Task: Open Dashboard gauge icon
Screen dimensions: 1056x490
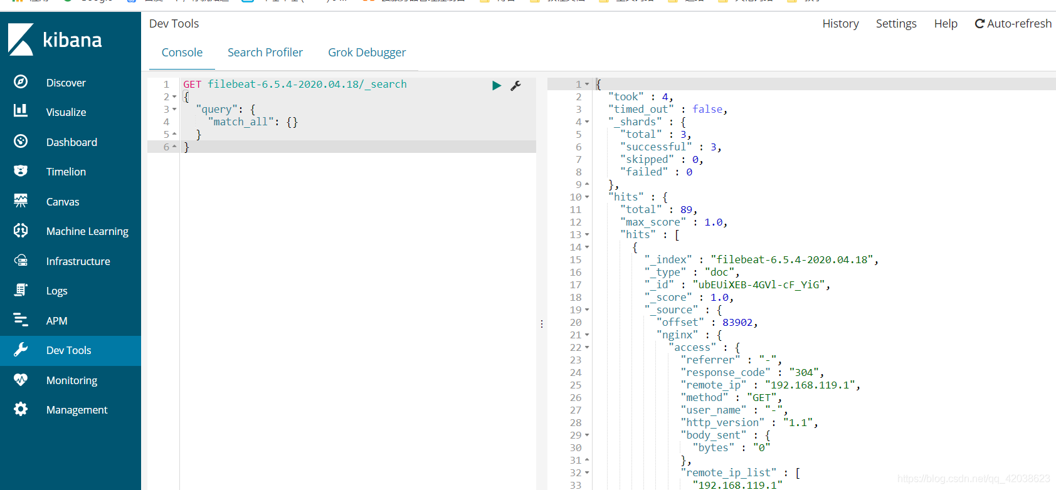Action: [21, 142]
